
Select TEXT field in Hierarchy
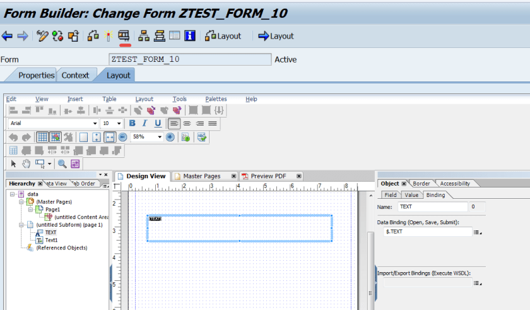coord(50,232)
